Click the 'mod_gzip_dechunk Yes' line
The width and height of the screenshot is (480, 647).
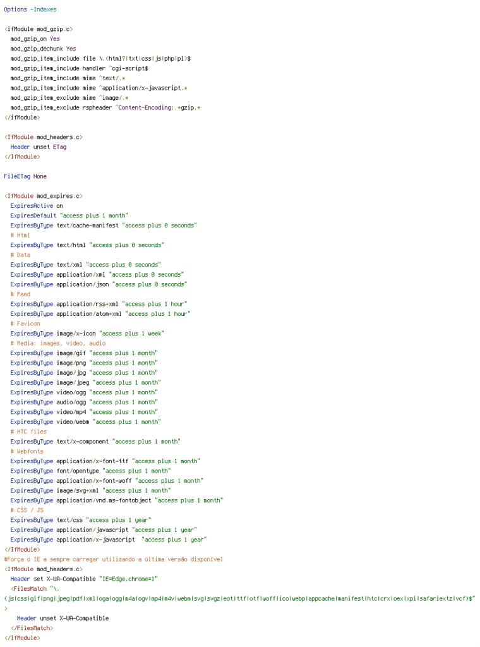43,49
